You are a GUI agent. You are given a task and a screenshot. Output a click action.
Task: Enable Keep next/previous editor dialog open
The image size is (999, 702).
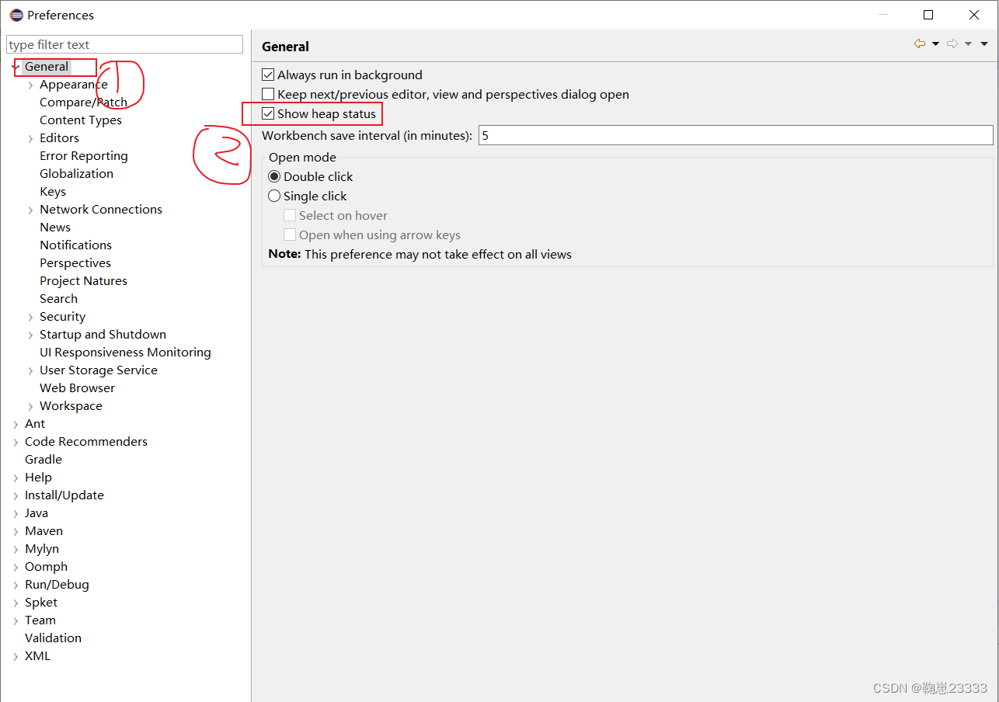pos(268,94)
